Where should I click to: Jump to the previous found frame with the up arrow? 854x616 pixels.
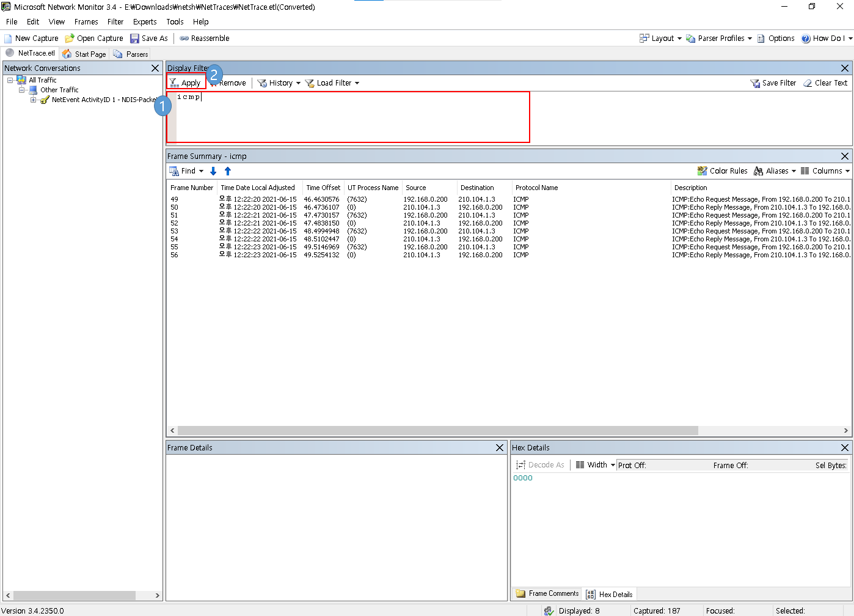coord(228,171)
